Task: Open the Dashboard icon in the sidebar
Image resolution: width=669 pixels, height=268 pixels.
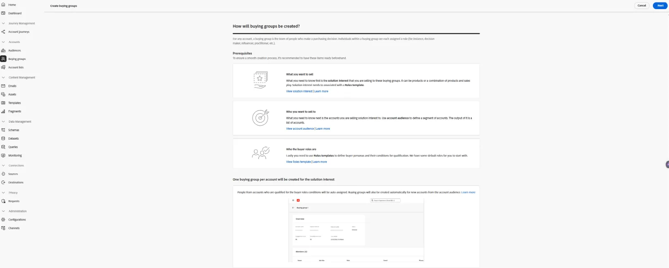Action: tap(3, 13)
